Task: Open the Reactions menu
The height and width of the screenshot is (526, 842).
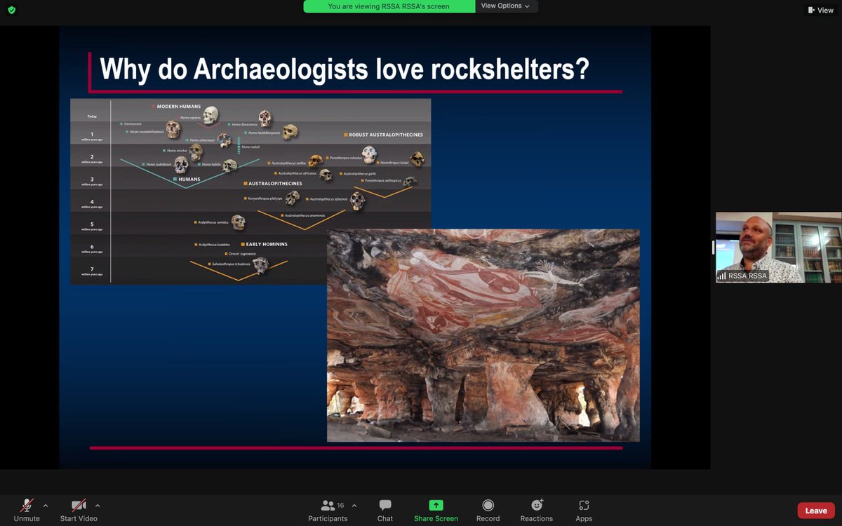Action: (x=537, y=511)
